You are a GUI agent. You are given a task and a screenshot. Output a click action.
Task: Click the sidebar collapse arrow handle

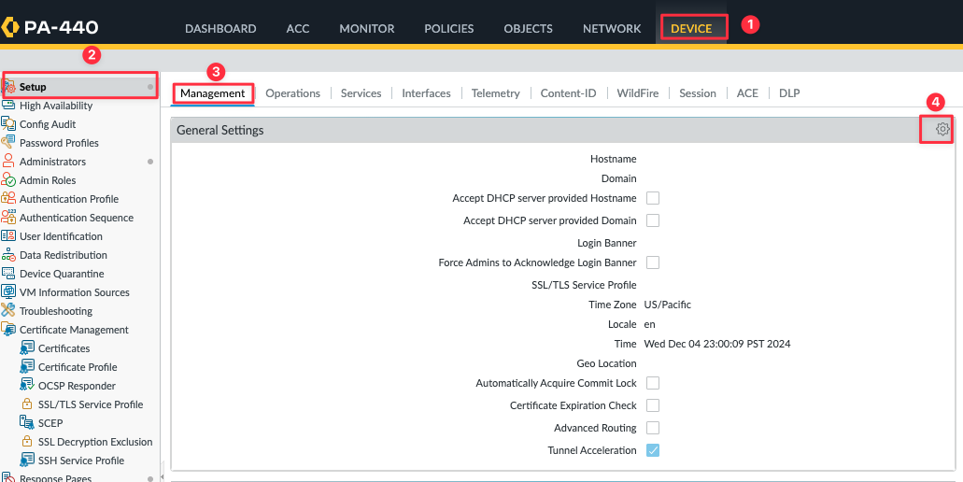point(163,477)
